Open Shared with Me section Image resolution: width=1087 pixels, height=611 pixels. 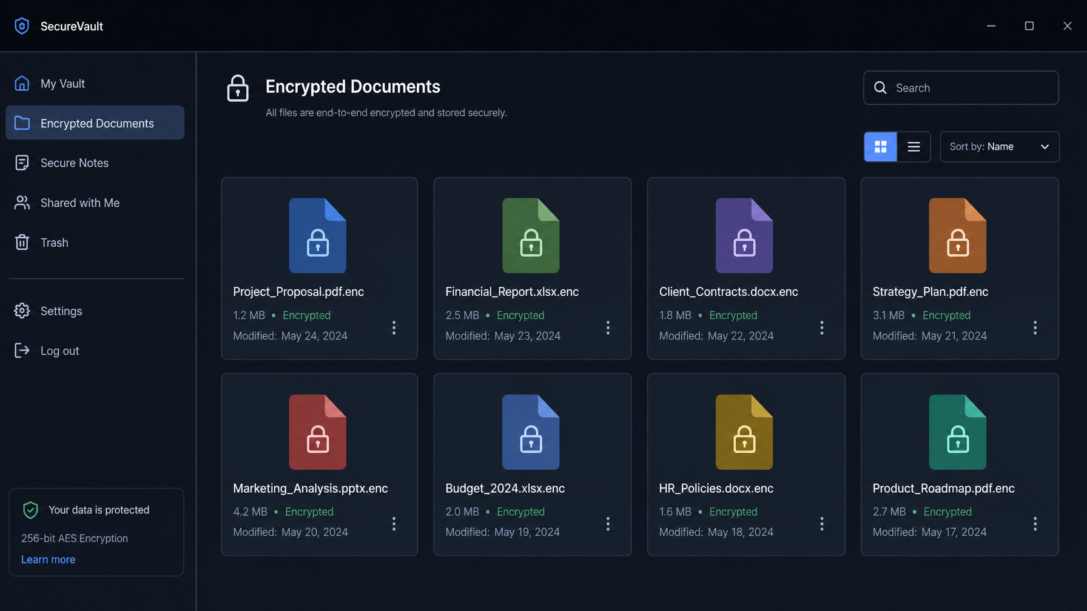coord(95,202)
